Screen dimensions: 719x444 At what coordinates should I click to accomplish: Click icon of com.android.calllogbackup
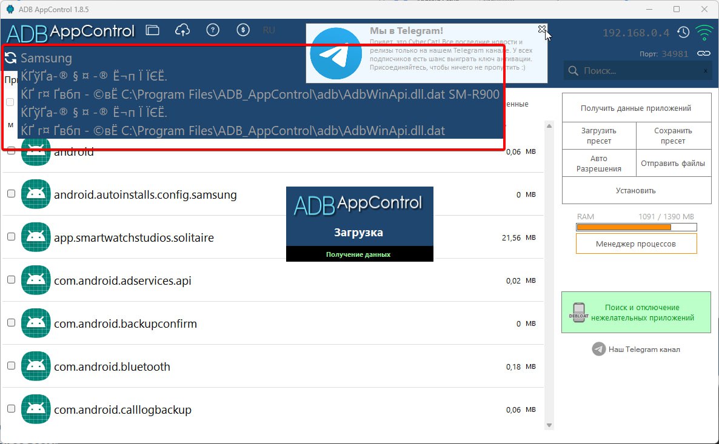36,409
